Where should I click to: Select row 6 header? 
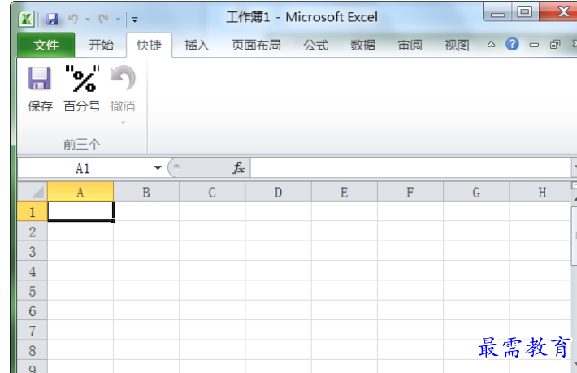[x=33, y=310]
